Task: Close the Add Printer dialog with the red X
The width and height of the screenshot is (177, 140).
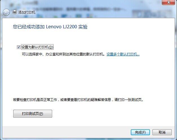Action: point(168,2)
